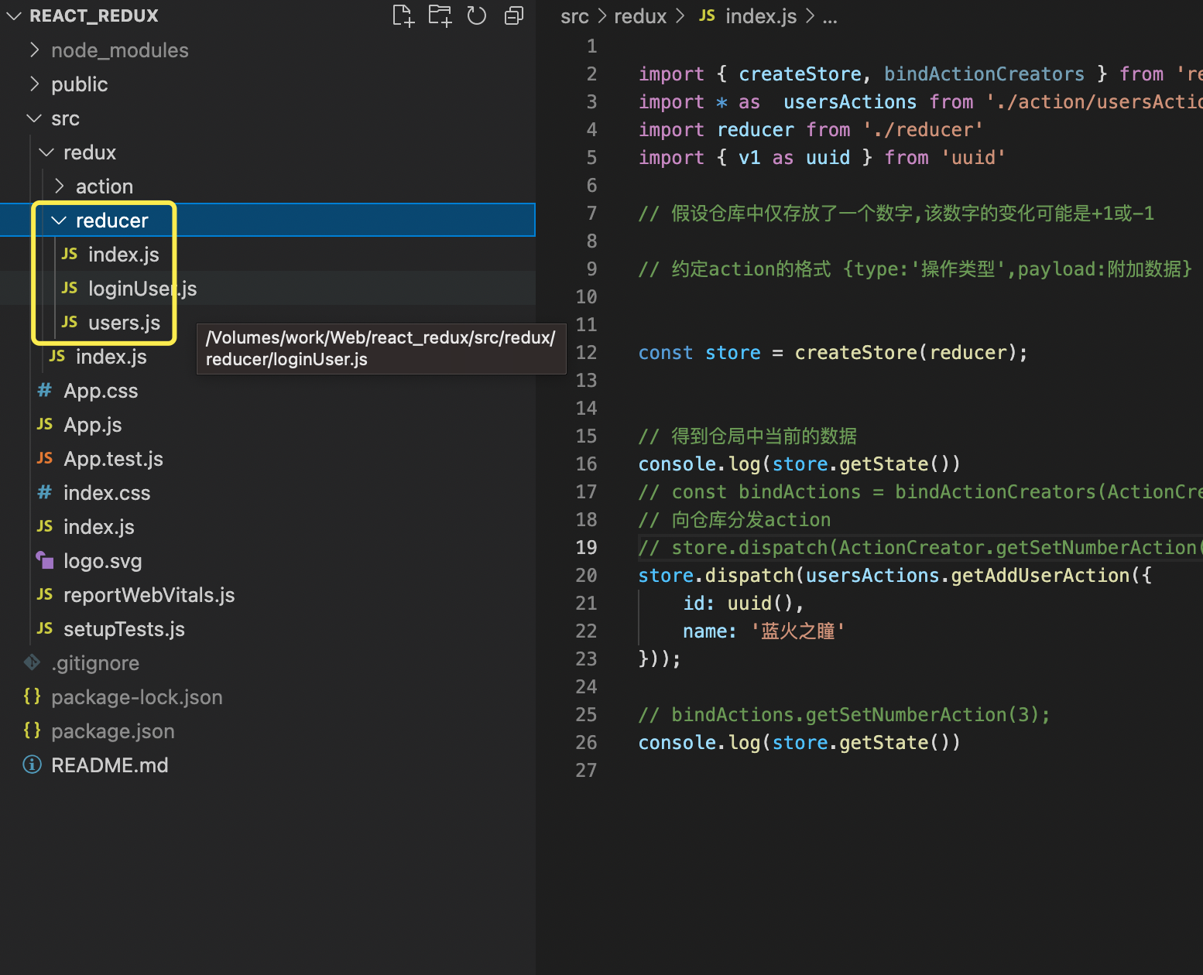Click line number 12 in the gutter
This screenshot has height=975, width=1203.
coord(586,353)
